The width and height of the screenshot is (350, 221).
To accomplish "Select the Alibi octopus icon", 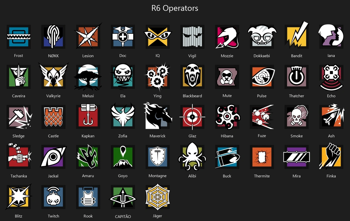I will [192, 156].
